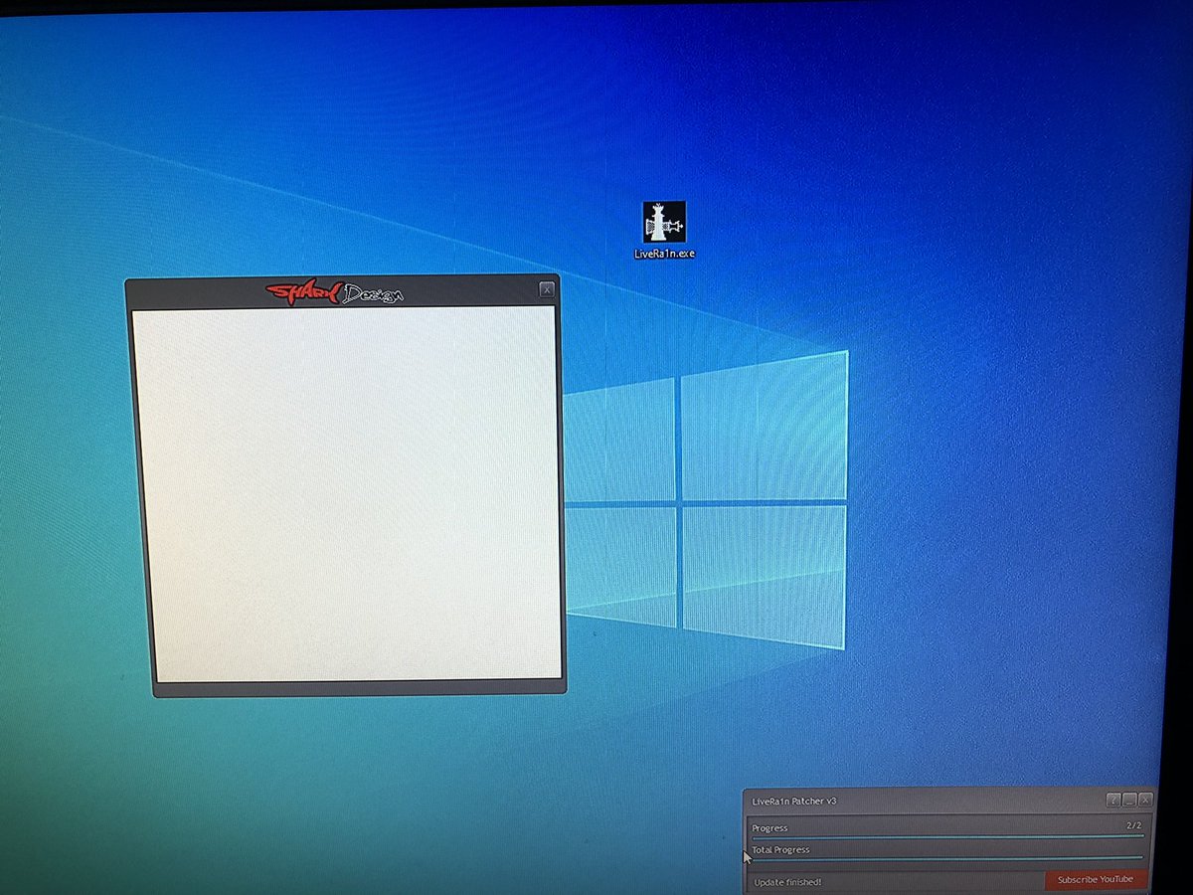The width and height of the screenshot is (1193, 895).
Task: Click the 'Update finished!' status text
Action: 787,882
